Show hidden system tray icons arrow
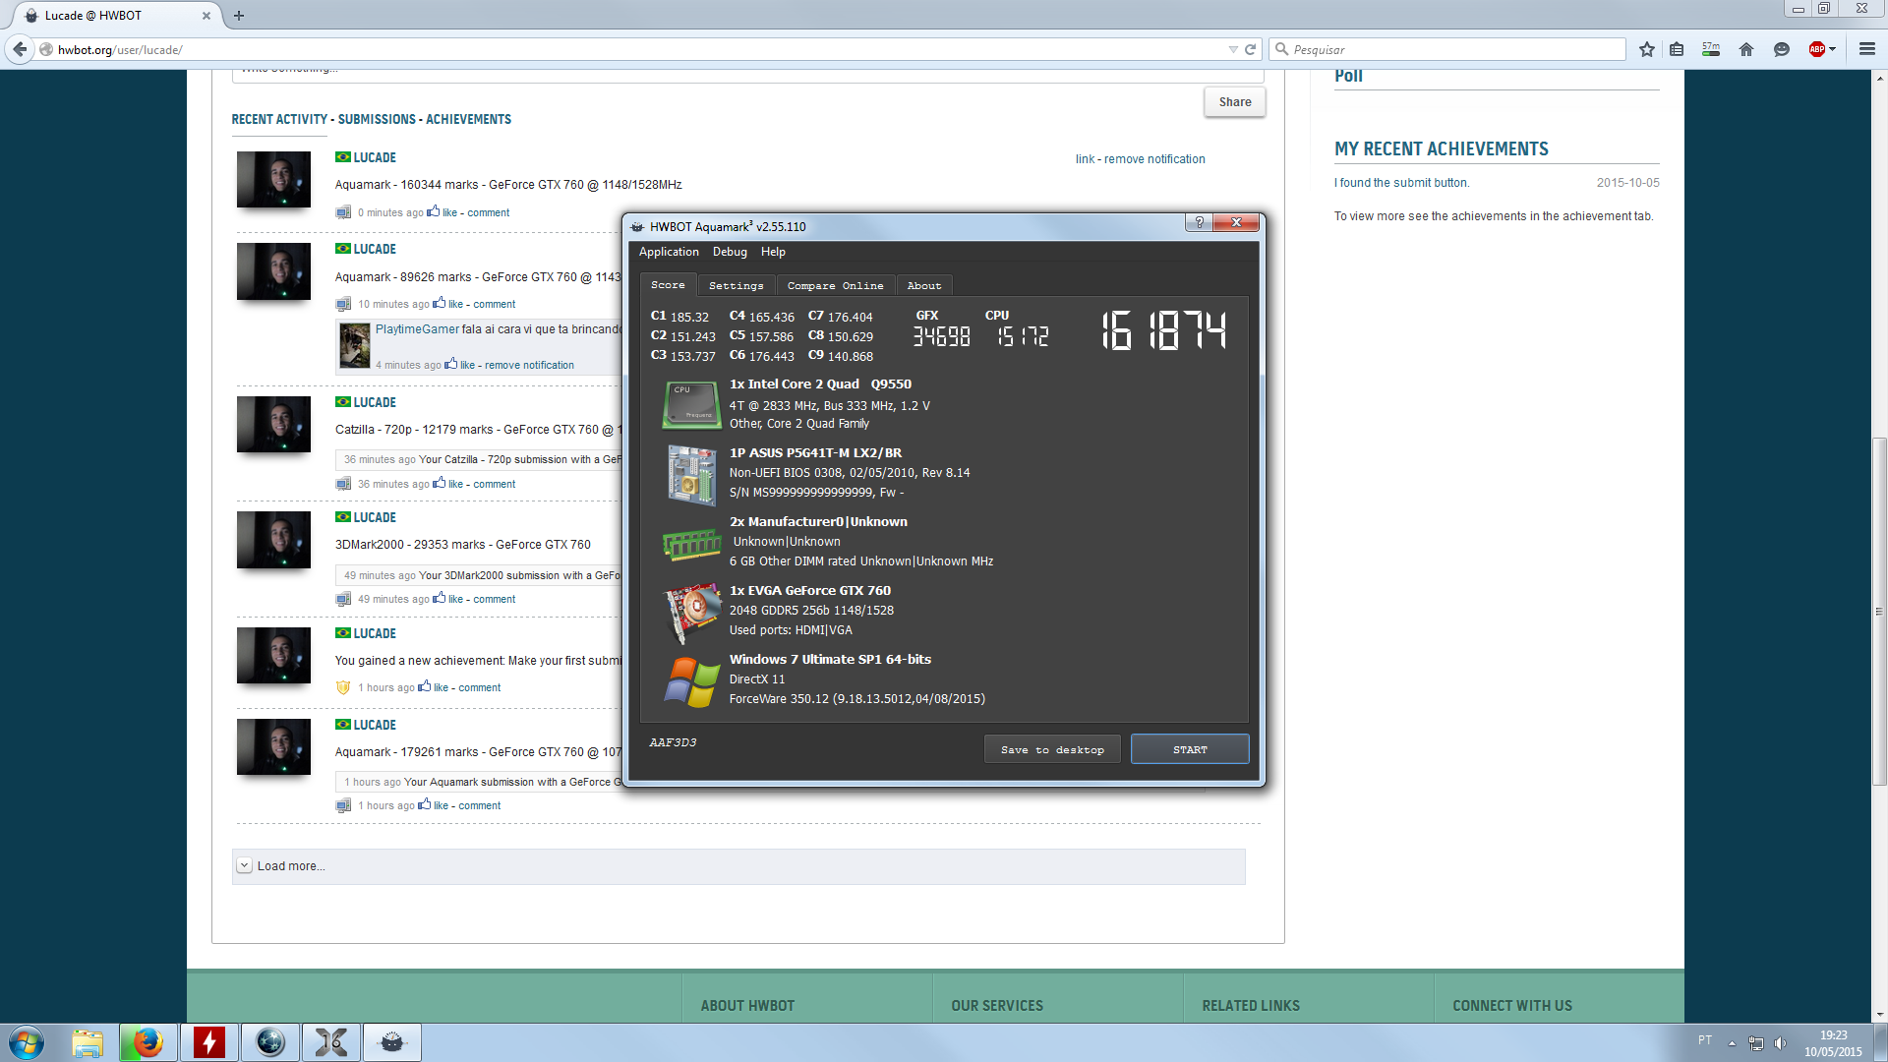Viewport: 1888px width, 1062px height. pyautogui.click(x=1732, y=1043)
